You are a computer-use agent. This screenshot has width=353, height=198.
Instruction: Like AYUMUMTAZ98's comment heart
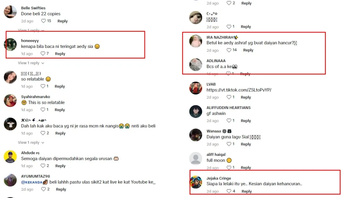tap(43, 189)
